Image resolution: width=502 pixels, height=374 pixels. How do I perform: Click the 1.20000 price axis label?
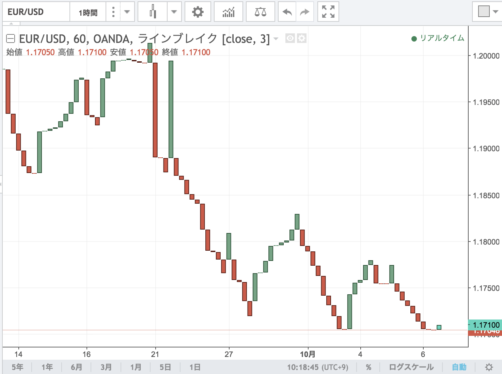click(x=486, y=56)
